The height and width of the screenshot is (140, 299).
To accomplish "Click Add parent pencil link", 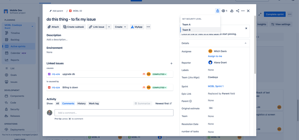I will coord(56,11).
